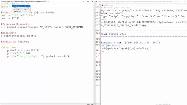This screenshot has height=105, width=187.
Task: Click the "Sta je stiglo: " print line
Action: click(39, 56)
